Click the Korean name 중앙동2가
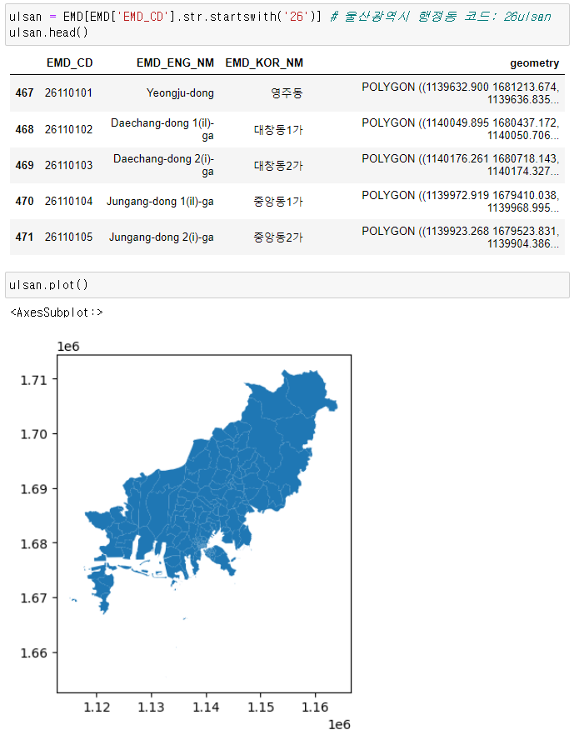The image size is (579, 740). 278,237
